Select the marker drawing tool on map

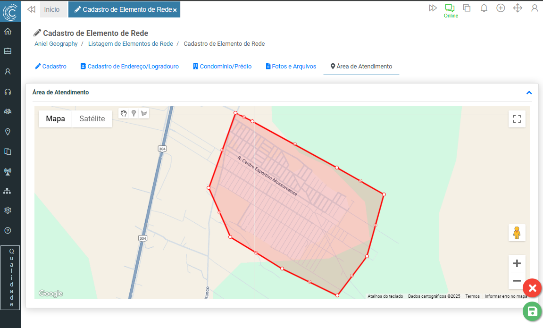click(134, 113)
